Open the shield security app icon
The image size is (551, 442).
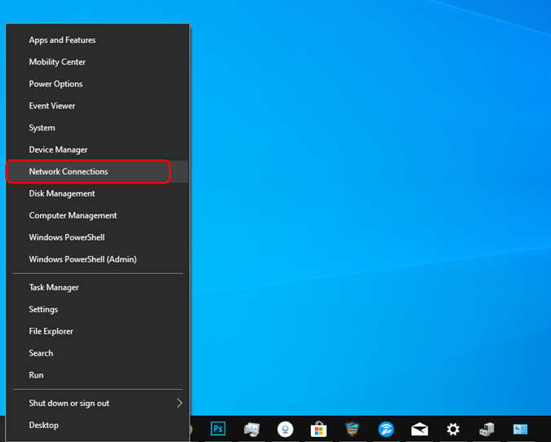pos(352,429)
